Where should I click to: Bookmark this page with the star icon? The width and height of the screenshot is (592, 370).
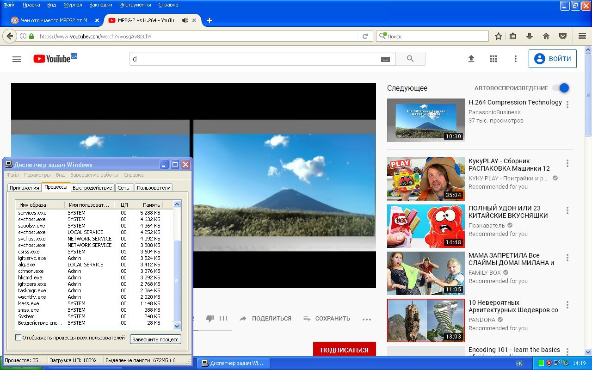499,36
